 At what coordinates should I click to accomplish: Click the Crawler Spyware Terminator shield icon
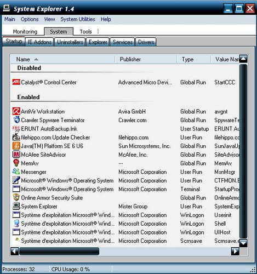coord(16,120)
